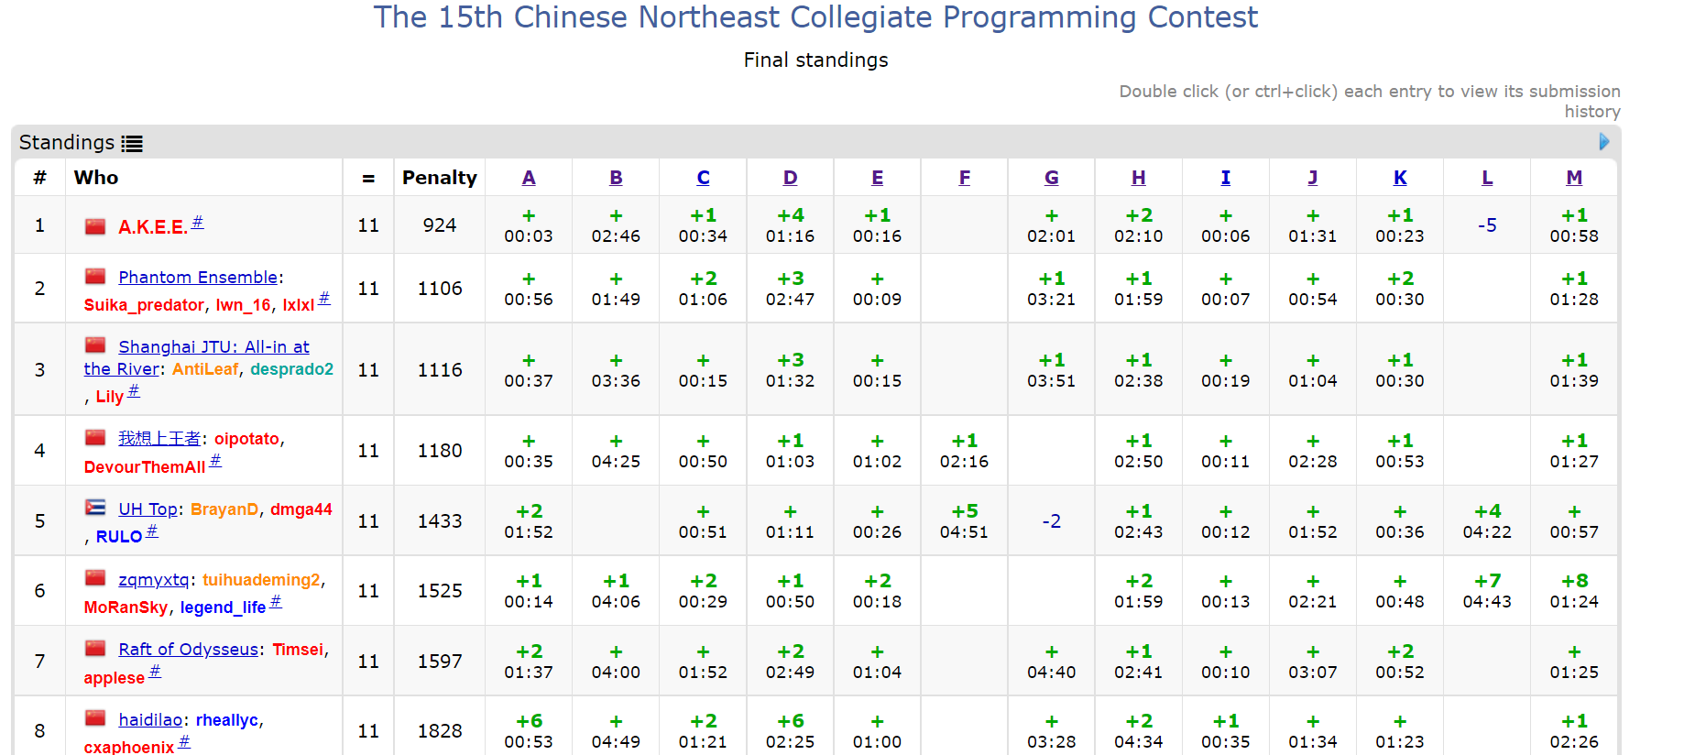The image size is (1684, 755).
Task: Open the Phantom Ensemble team link
Action: [198, 278]
